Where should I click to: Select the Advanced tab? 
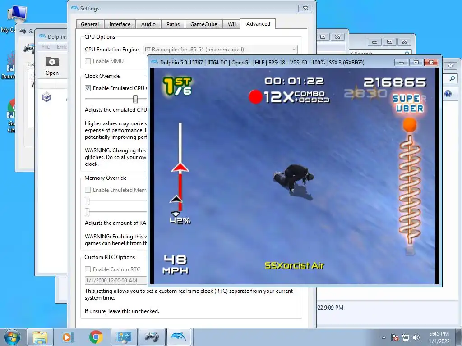[x=258, y=24]
